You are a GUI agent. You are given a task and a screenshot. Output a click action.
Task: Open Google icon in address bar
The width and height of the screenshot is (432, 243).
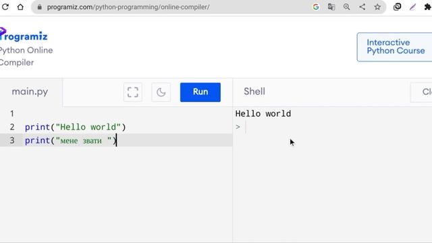tap(316, 7)
